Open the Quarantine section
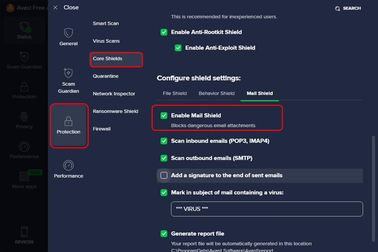 105,76
